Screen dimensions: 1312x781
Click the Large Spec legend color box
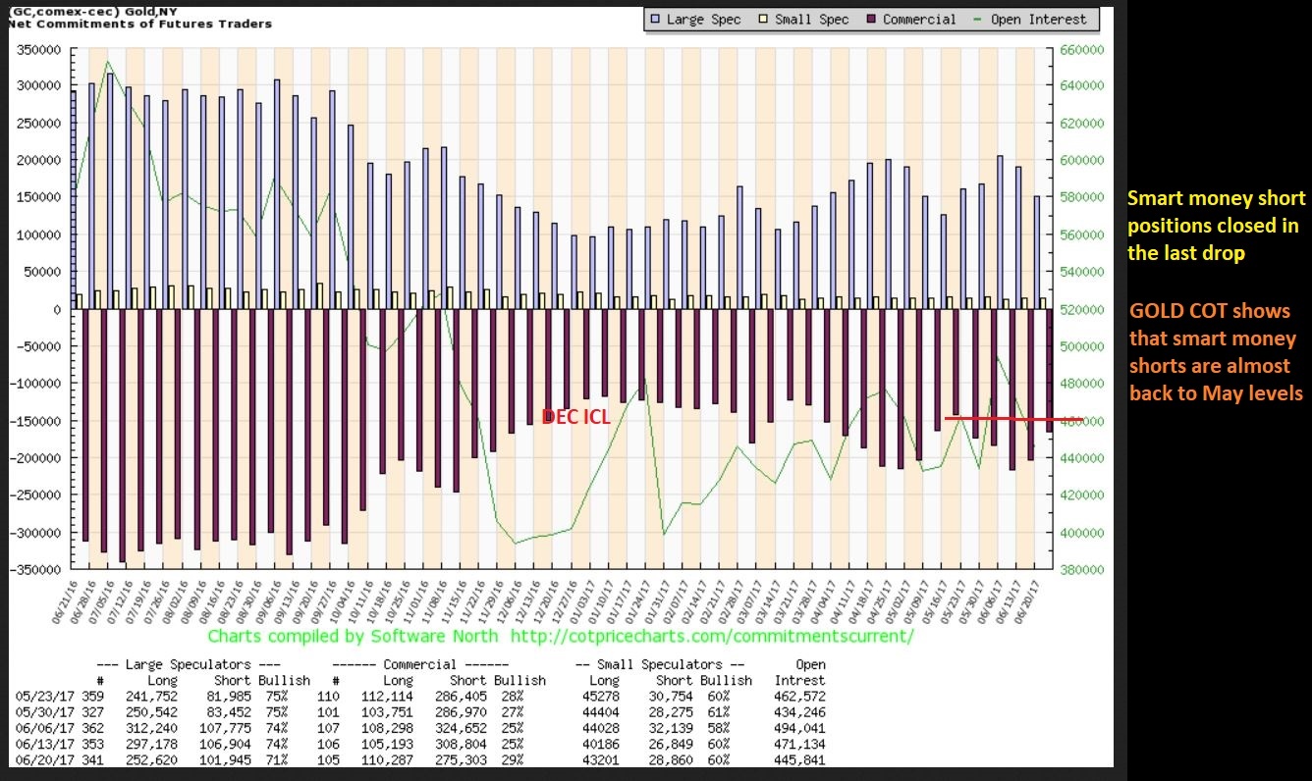click(x=655, y=20)
